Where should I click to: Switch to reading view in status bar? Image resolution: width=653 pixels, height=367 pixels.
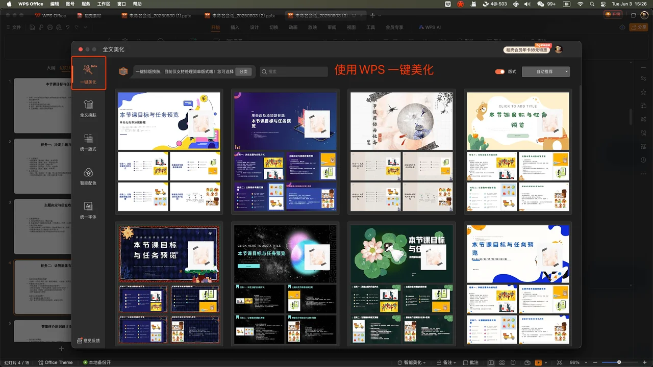tap(514, 362)
